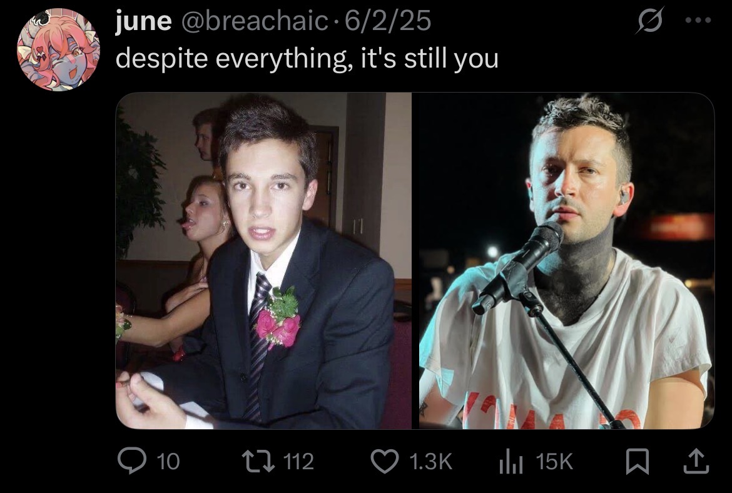The height and width of the screenshot is (493, 732).
Task: Open the right photo of the man at a microphone
Action: (567, 260)
